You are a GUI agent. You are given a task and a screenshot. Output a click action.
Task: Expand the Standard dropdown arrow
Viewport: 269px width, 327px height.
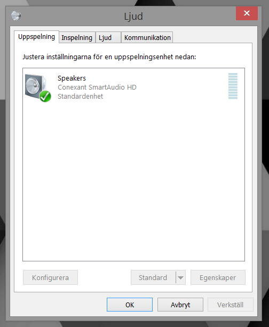181,277
